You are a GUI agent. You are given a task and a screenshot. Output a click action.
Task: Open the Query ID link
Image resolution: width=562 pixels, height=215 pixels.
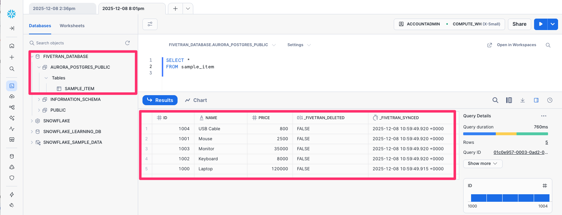click(x=520, y=152)
